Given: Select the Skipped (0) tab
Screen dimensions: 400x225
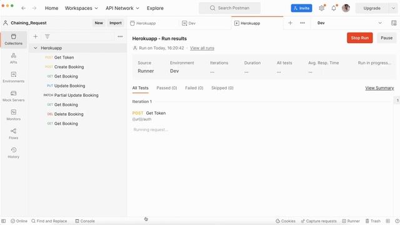Looking at the screenshot, I should 222,87.
